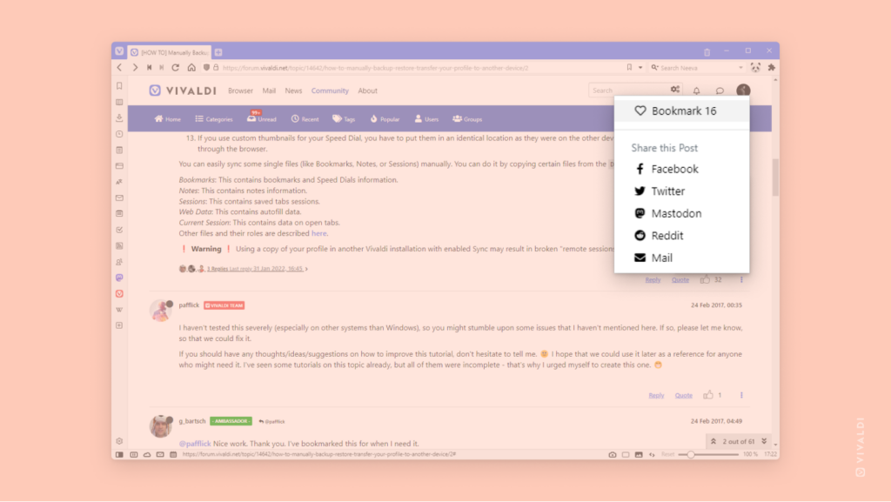This screenshot has width=891, height=502.
Task: Open the Mastodon web panel in sidebar
Action: click(x=119, y=278)
